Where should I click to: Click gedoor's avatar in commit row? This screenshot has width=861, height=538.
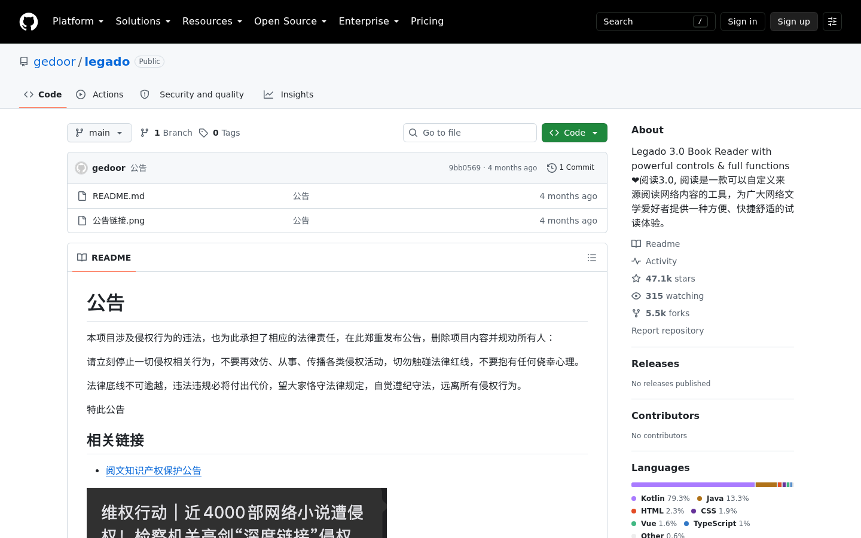click(x=81, y=168)
